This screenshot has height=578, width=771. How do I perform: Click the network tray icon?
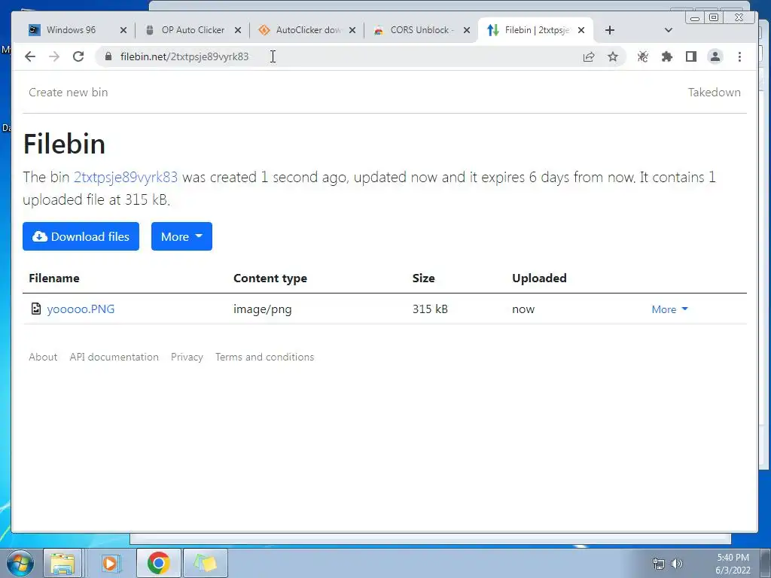coord(658,564)
